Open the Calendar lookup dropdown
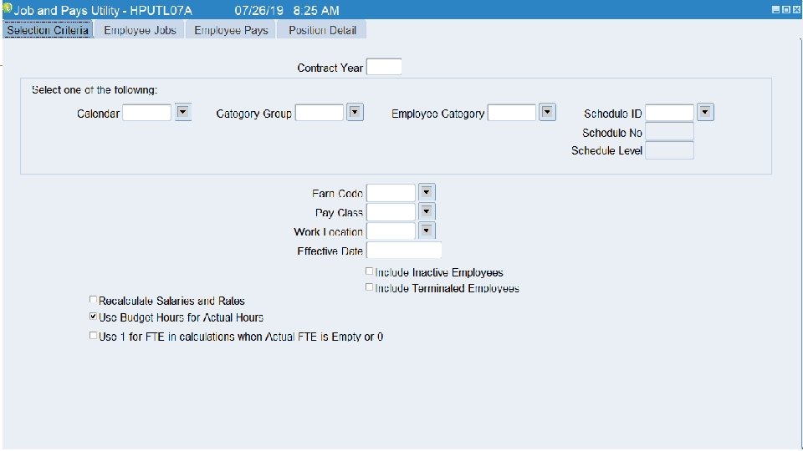This screenshot has height=451, width=803. [183, 112]
